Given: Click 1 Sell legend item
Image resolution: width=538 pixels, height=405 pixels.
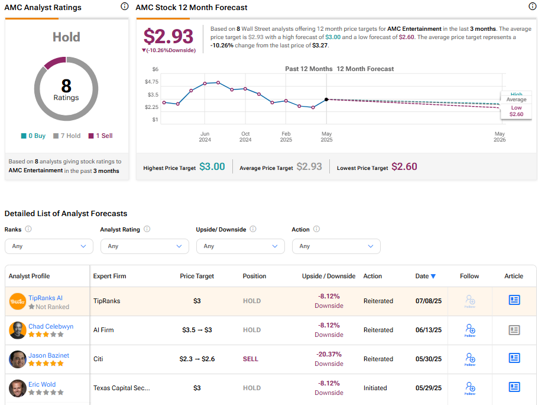Looking at the screenshot, I should [101, 136].
